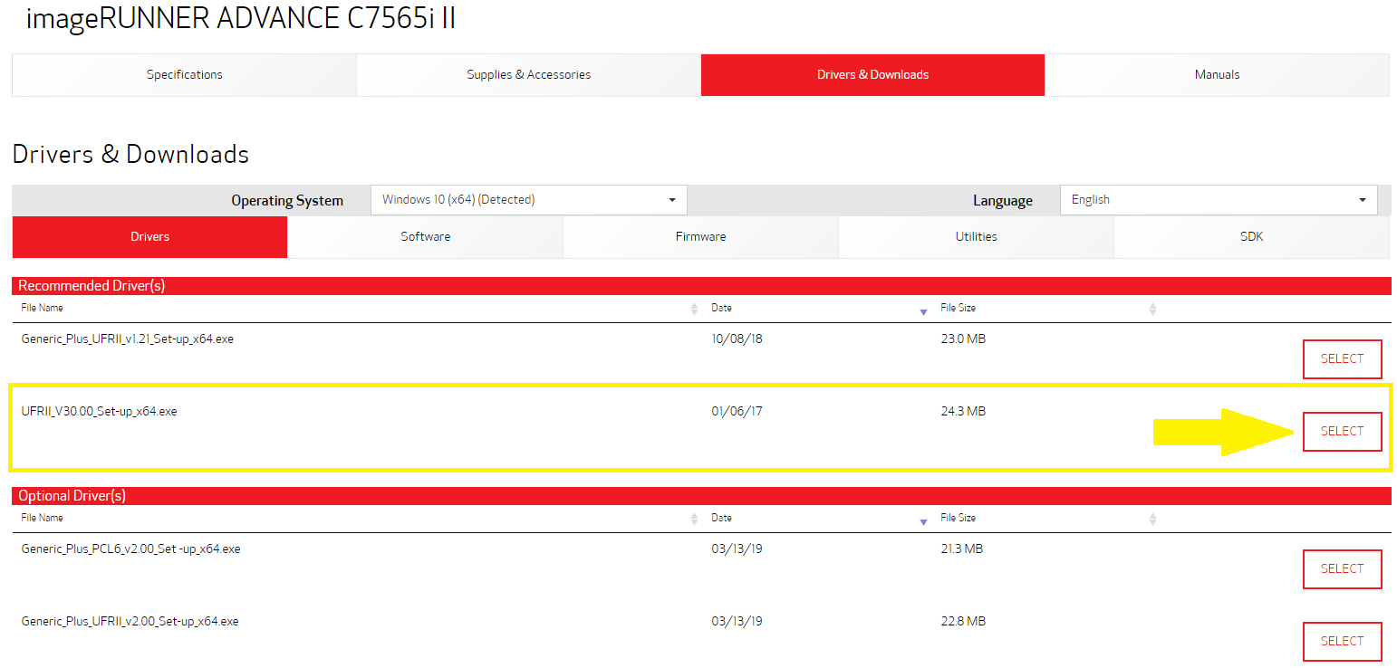Click the Optional Driver(s) section header
Viewport: 1397px width, 668px height.
click(701, 496)
